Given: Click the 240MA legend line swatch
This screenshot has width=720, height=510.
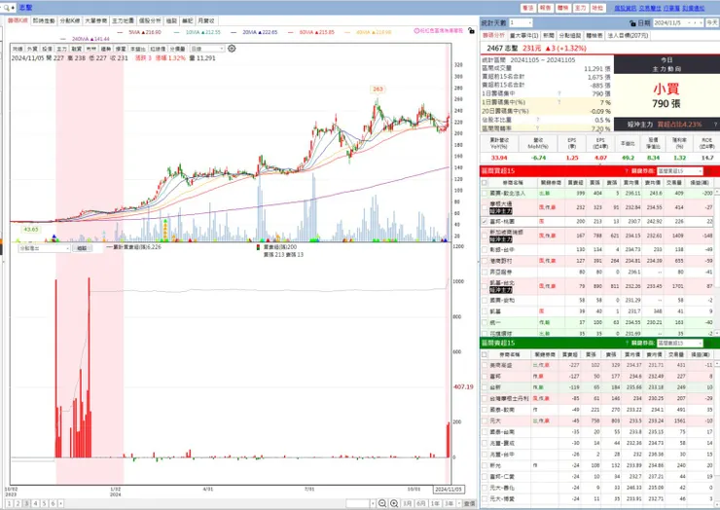Looking at the screenshot, I should 64,39.
